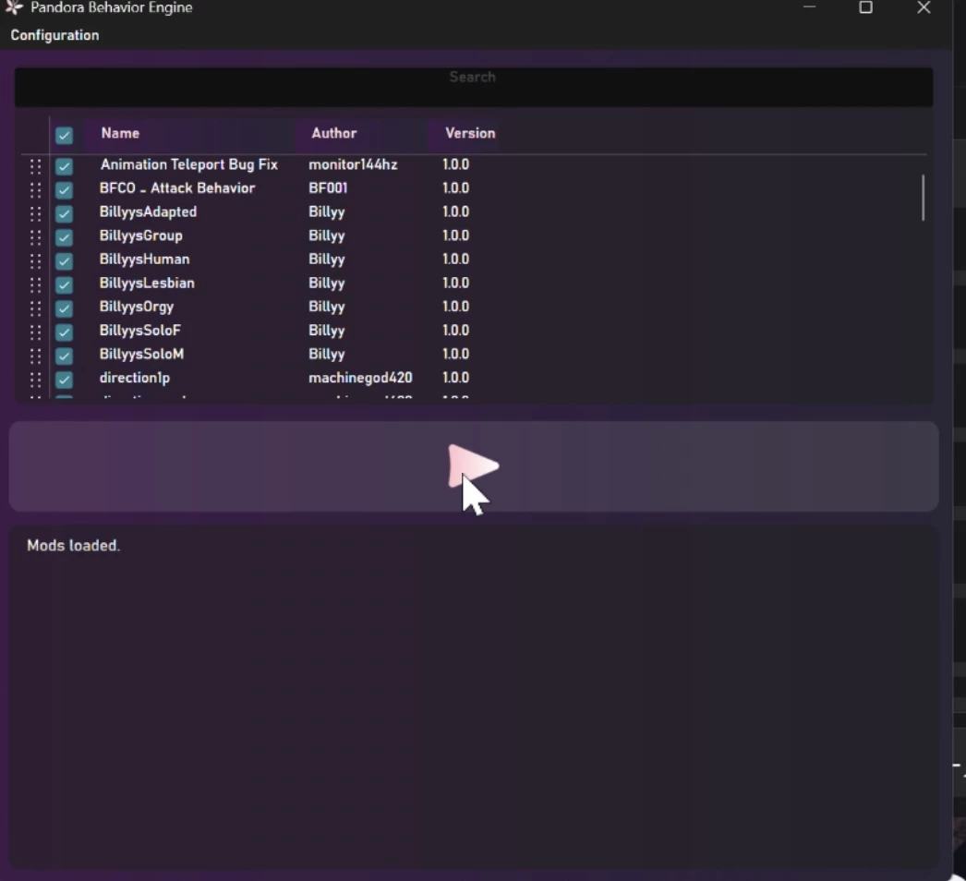Click the "Mods loaded." log message
Image resolution: width=966 pixels, height=881 pixels.
pyautogui.click(x=73, y=545)
